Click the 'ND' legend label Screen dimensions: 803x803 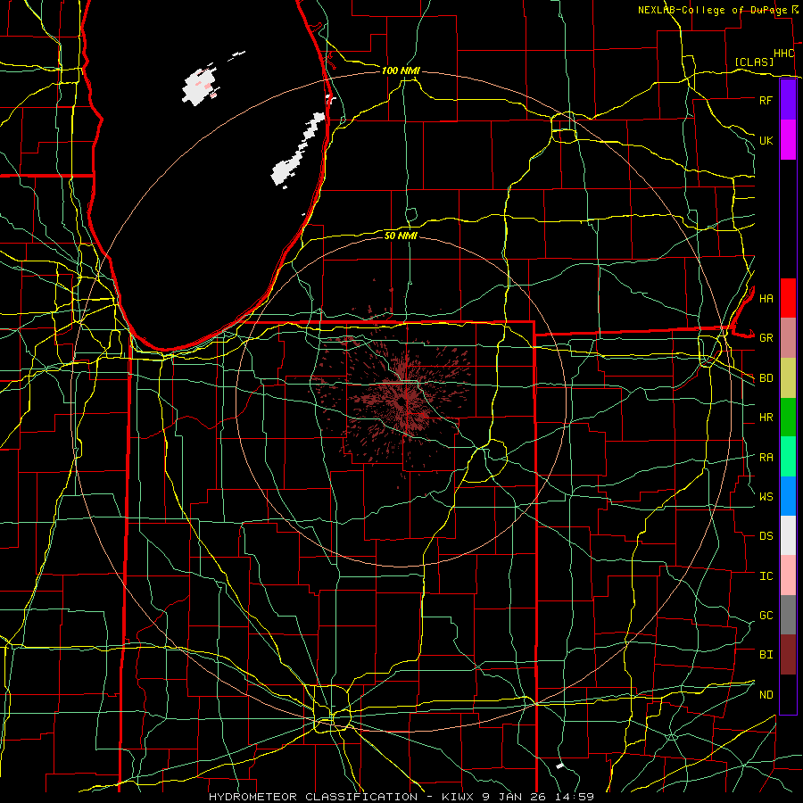tap(766, 695)
